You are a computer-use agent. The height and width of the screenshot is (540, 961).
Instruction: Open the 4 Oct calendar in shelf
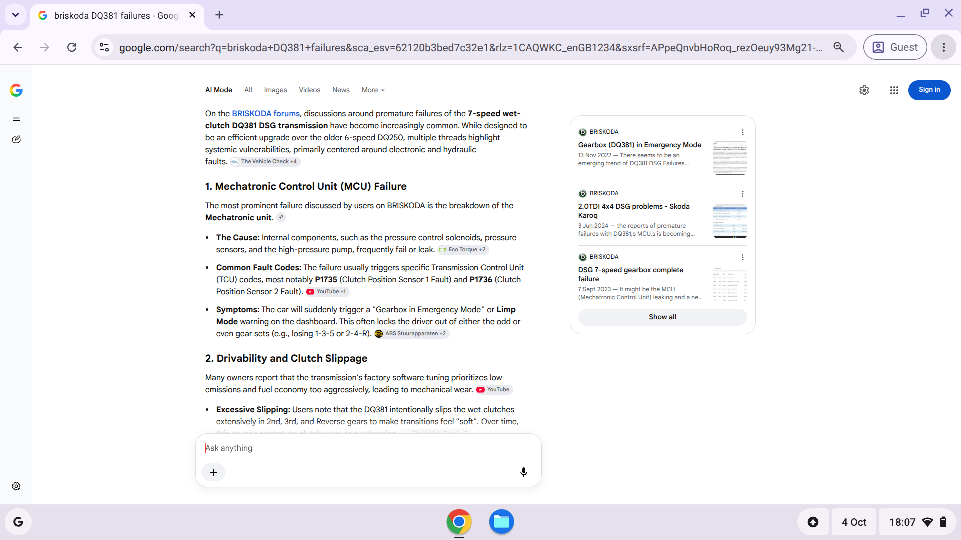tap(854, 522)
